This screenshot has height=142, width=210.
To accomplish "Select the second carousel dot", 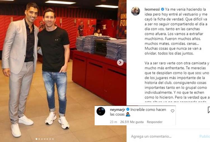I will point(39,139).
